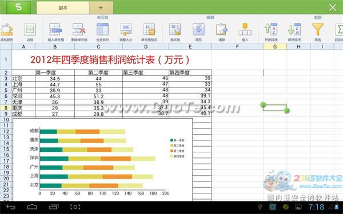
Task: Open the 填充颜色 fill color tool
Action: (6, 32)
